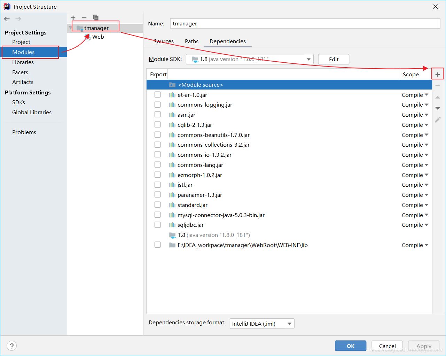The image size is (446, 356).
Task: Click the module Name input field
Action: pyautogui.click(x=305, y=24)
